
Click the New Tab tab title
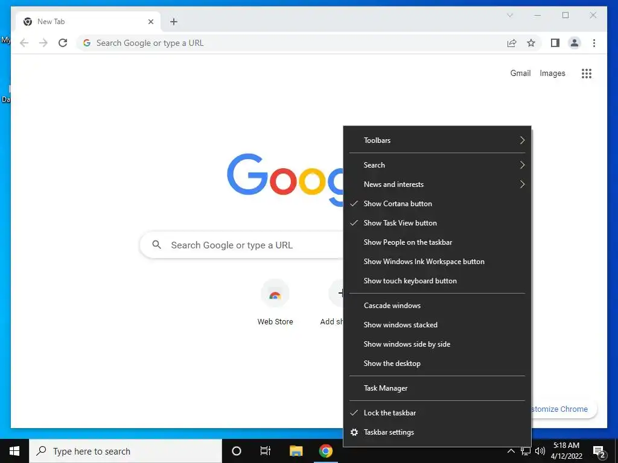(51, 22)
